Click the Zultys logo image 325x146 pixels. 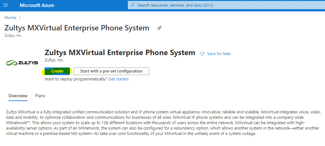point(22,63)
